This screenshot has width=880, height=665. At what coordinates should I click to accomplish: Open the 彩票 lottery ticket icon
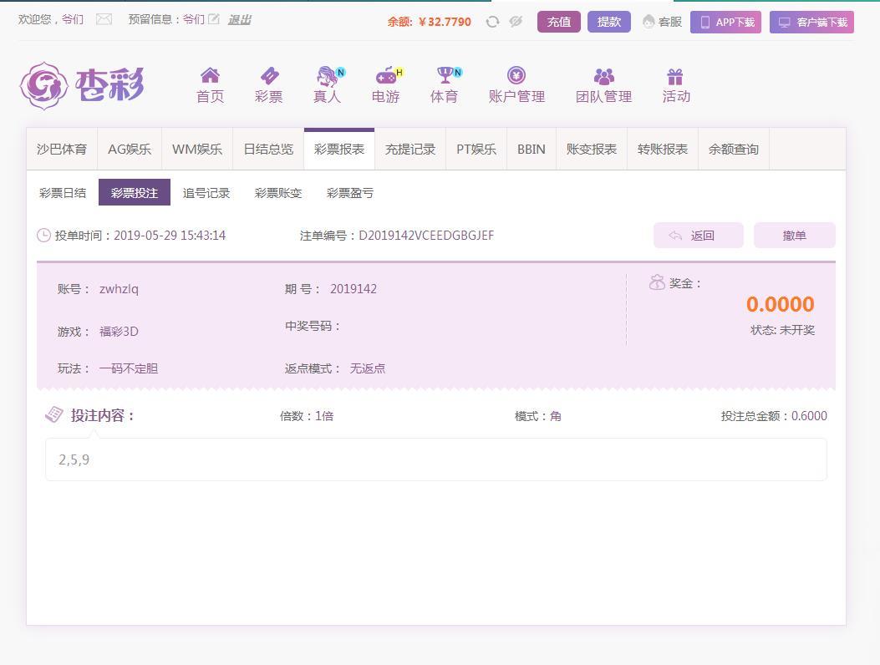tap(268, 76)
